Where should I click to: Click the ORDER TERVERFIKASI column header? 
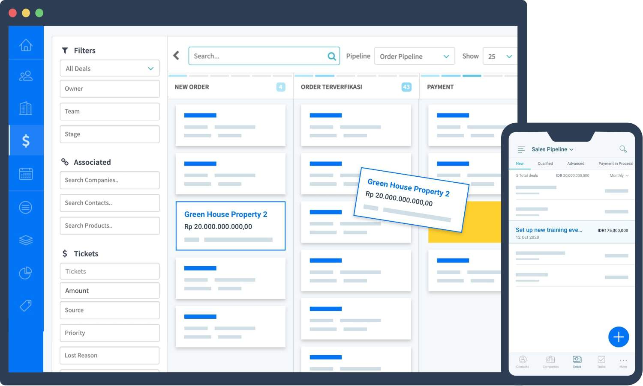click(331, 87)
